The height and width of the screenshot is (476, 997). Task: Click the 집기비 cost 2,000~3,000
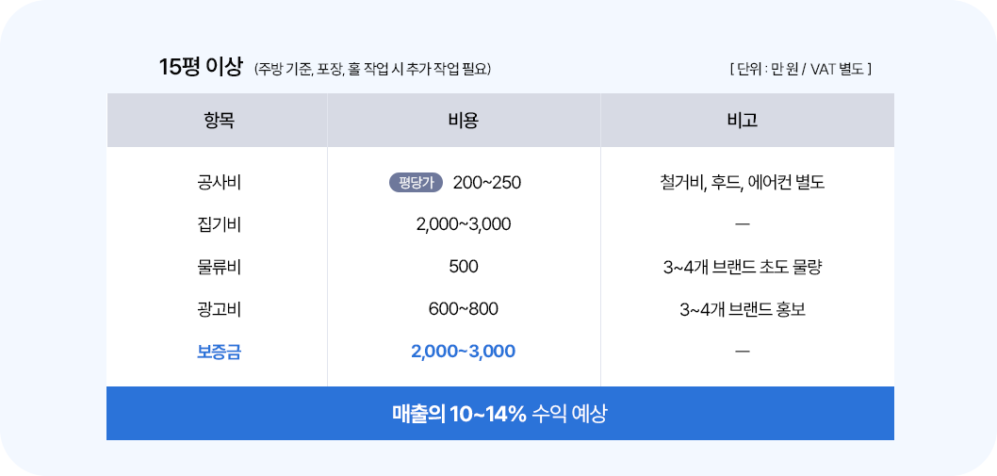pyautogui.click(x=464, y=224)
